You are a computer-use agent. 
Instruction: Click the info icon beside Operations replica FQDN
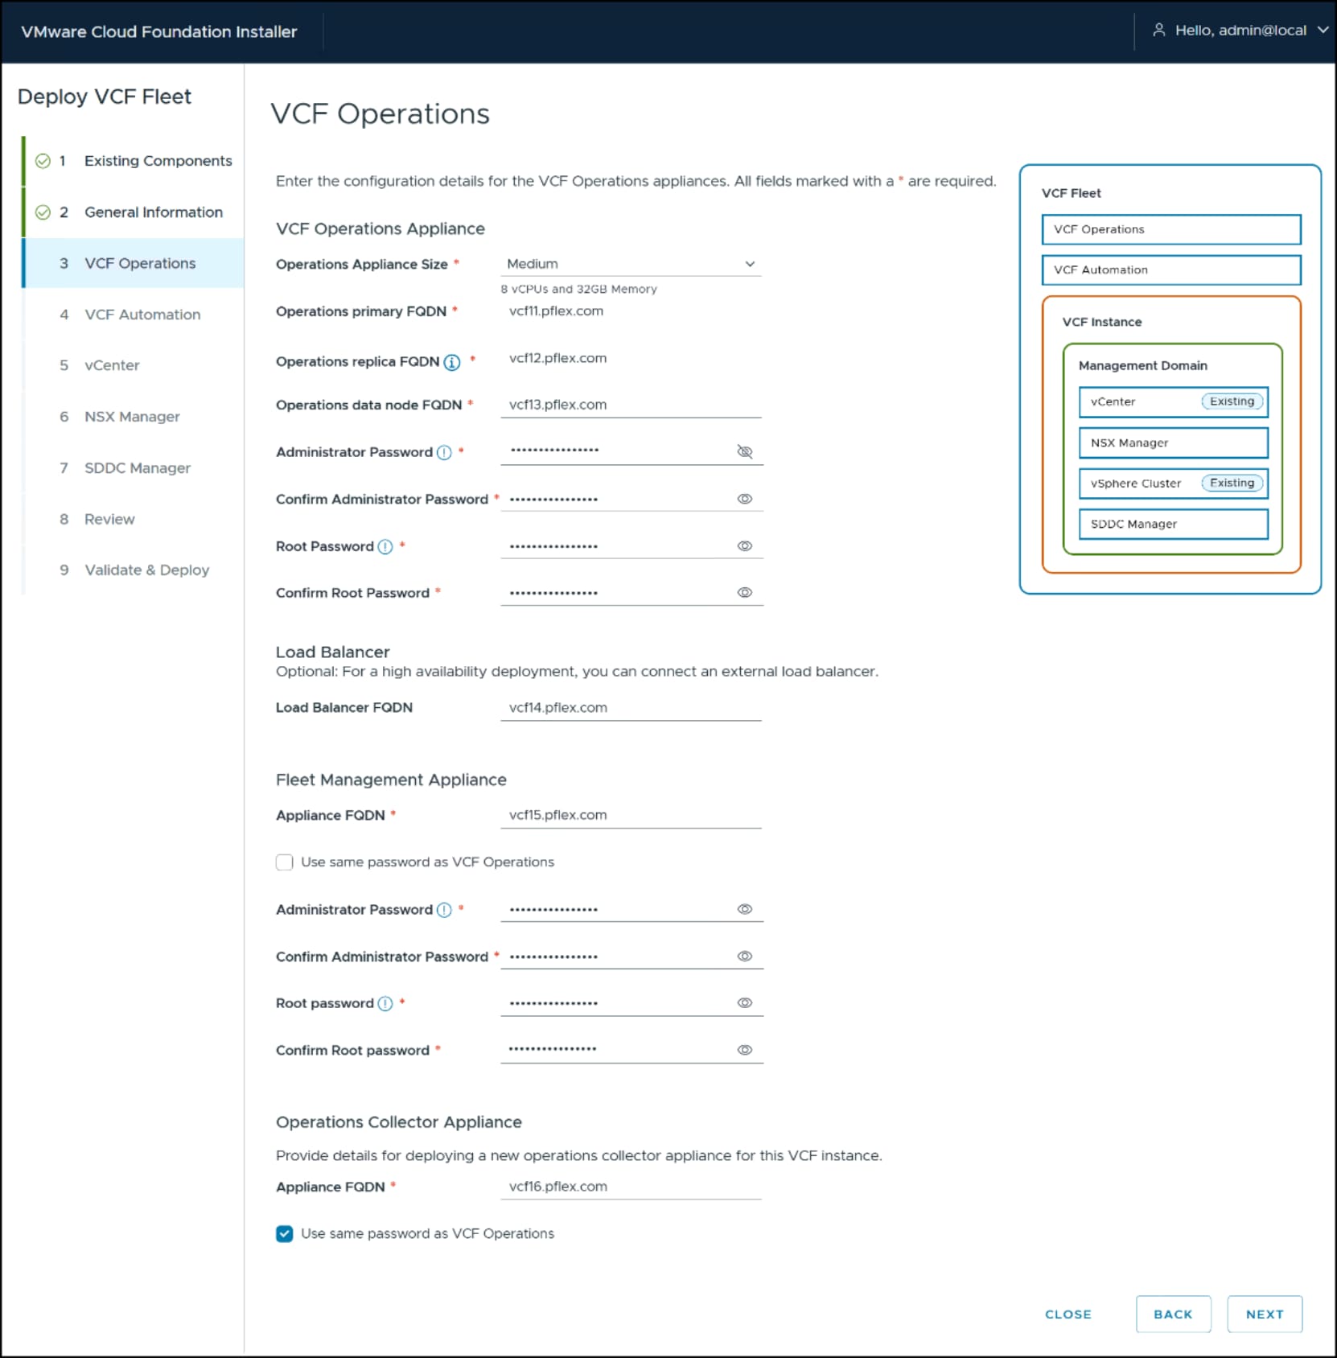pos(452,362)
